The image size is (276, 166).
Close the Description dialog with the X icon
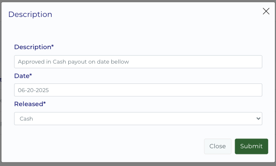click(266, 12)
